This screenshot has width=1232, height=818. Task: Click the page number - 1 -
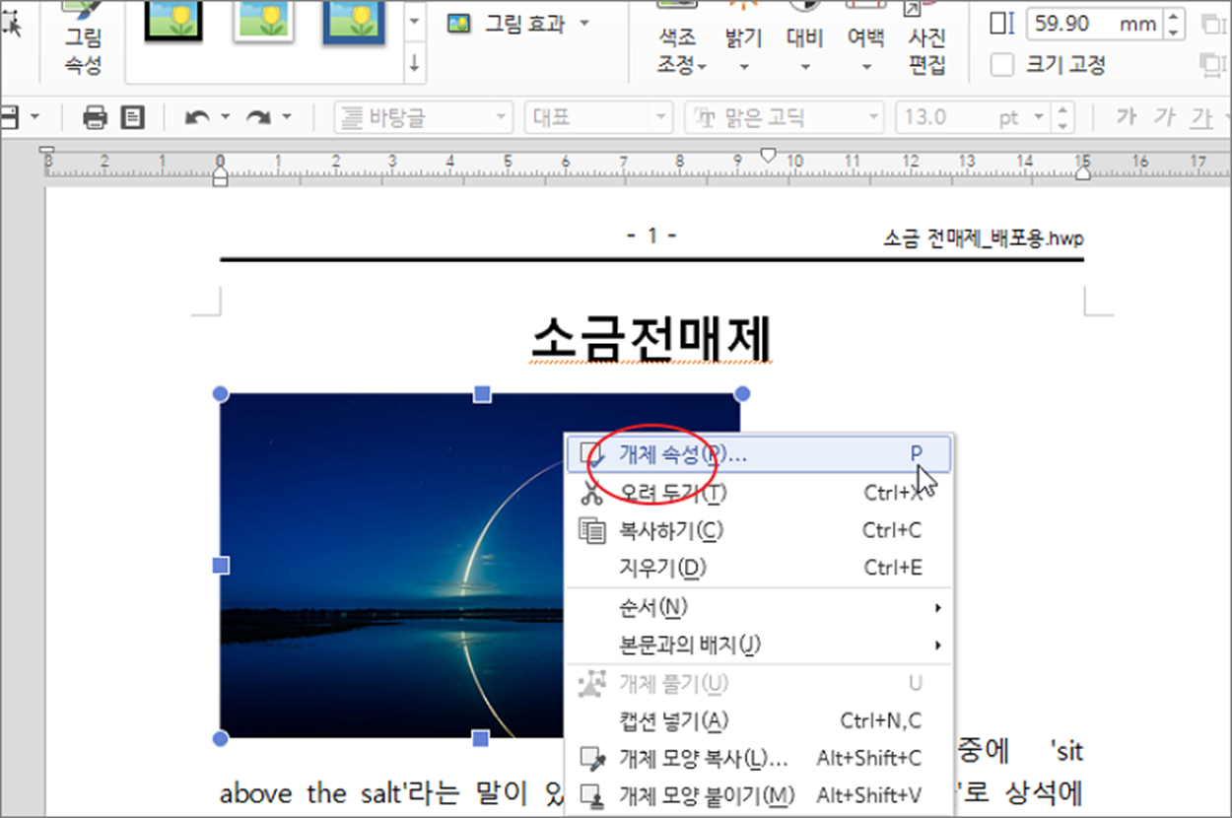[x=651, y=237]
